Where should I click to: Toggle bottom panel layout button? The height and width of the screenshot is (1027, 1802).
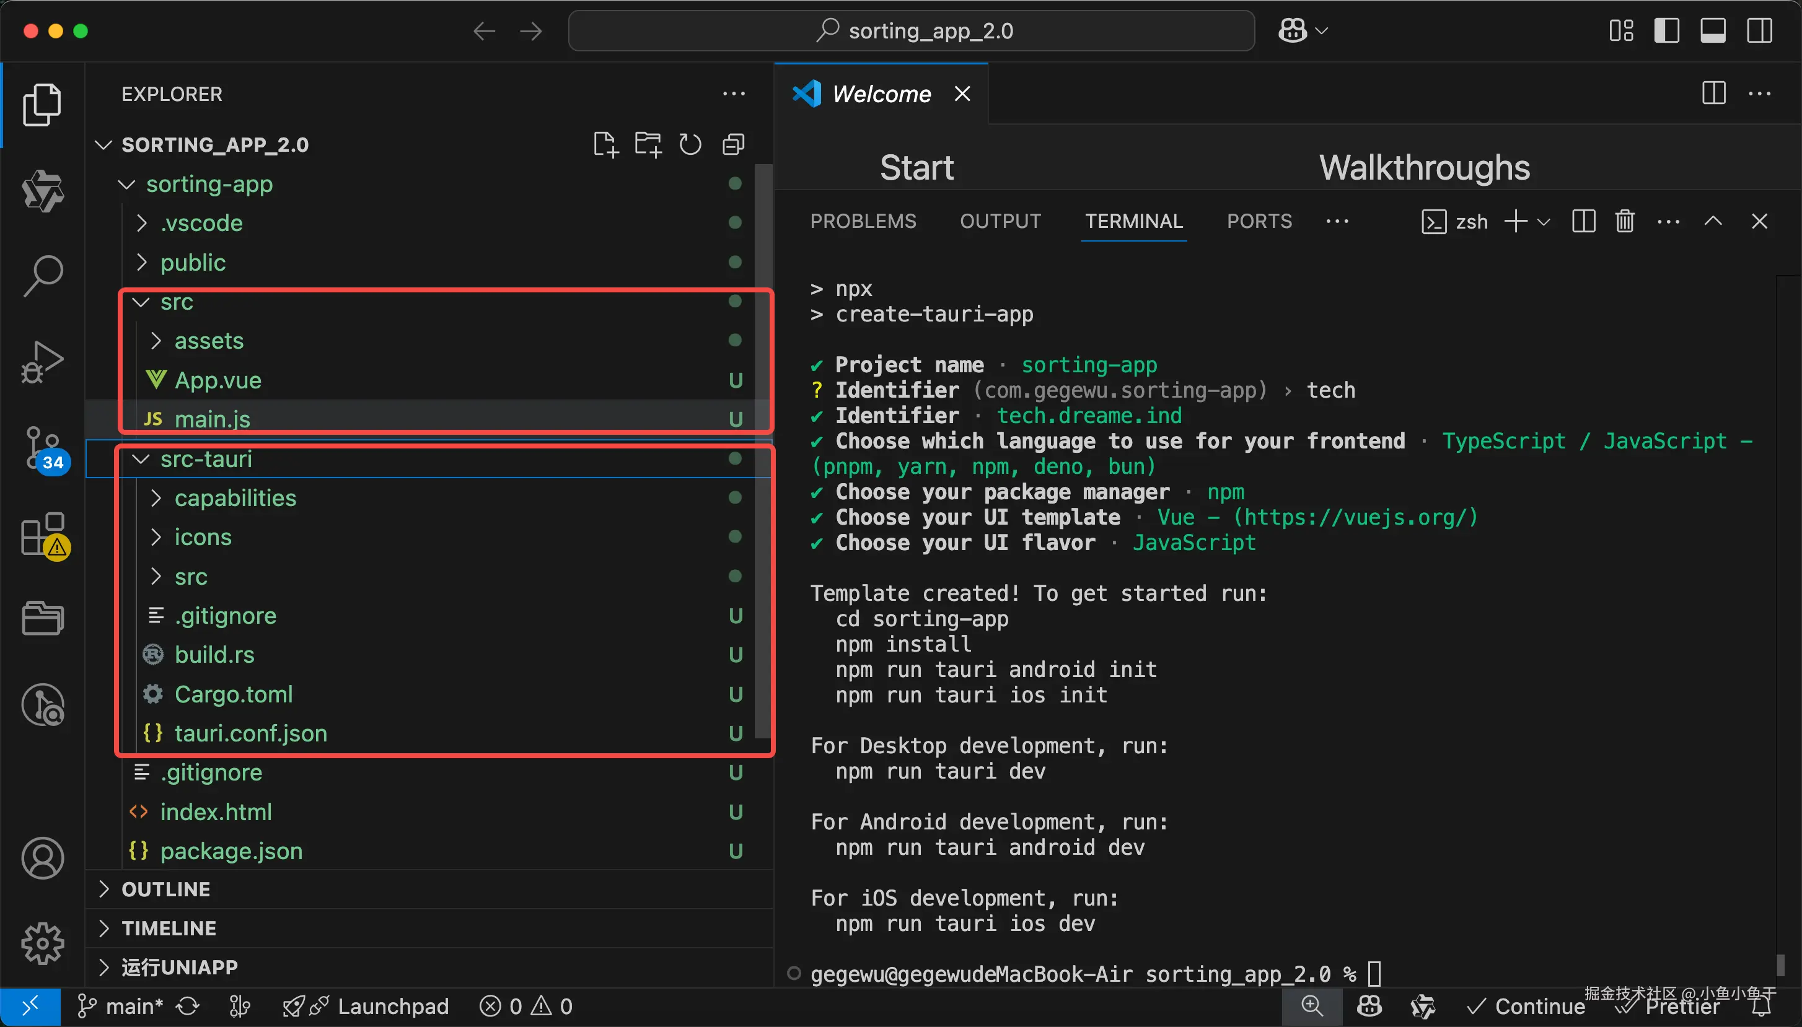[x=1713, y=31]
